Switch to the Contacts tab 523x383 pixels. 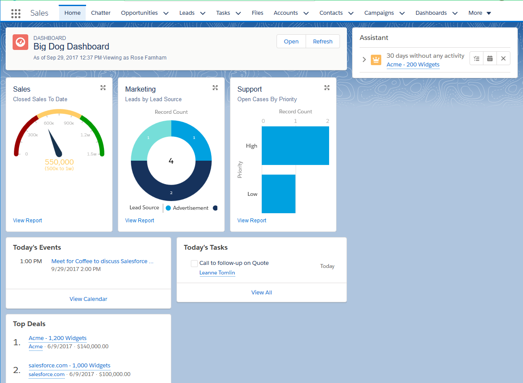click(x=331, y=13)
